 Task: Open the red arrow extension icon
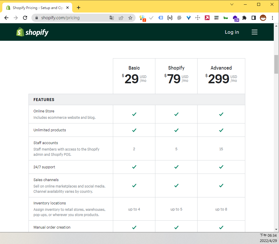coord(207,18)
